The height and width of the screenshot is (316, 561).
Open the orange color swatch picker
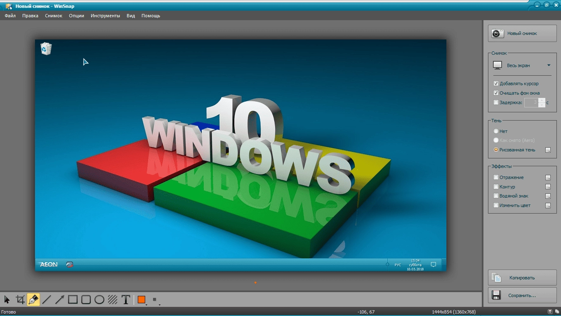[x=142, y=300]
